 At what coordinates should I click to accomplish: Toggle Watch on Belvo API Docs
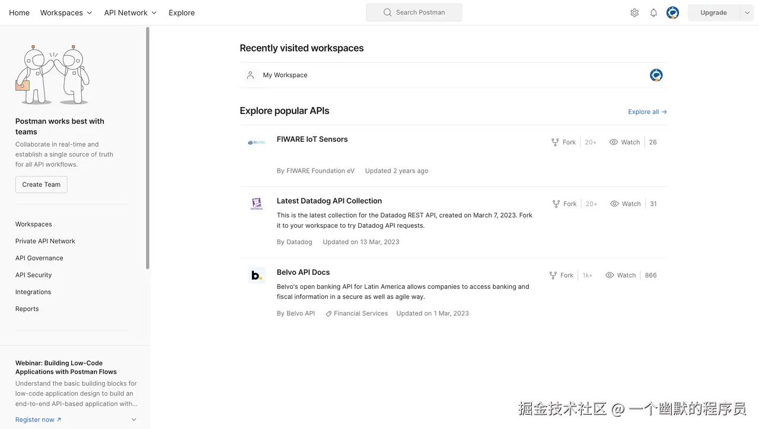(x=620, y=275)
